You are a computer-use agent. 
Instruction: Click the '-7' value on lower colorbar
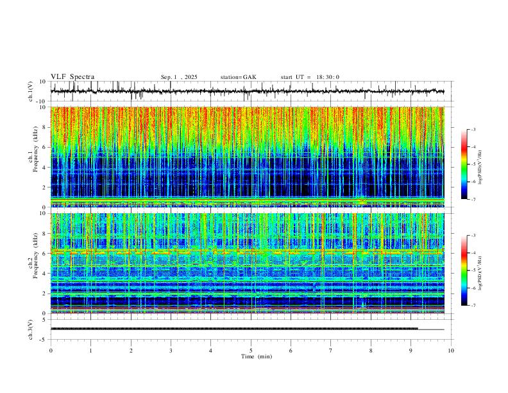(x=473, y=306)
